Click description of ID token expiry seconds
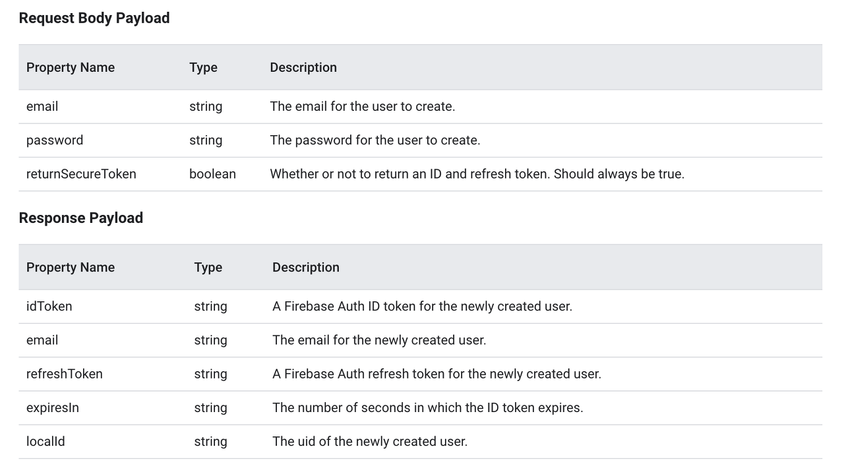This screenshot has height=474, width=844. pos(428,408)
